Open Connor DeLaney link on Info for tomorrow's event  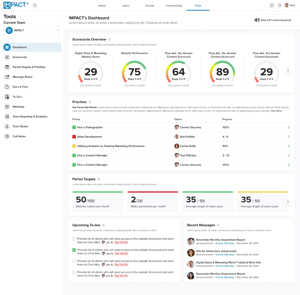pyautogui.click(x=225, y=255)
